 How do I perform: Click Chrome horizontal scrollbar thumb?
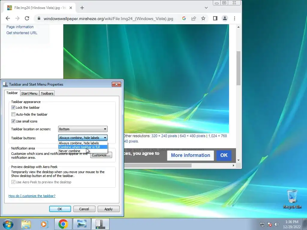pyautogui.click(x=158, y=165)
